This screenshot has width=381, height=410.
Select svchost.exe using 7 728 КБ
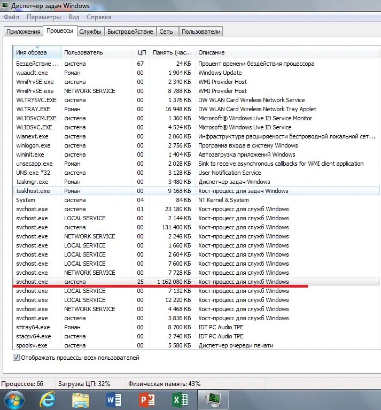point(196,273)
